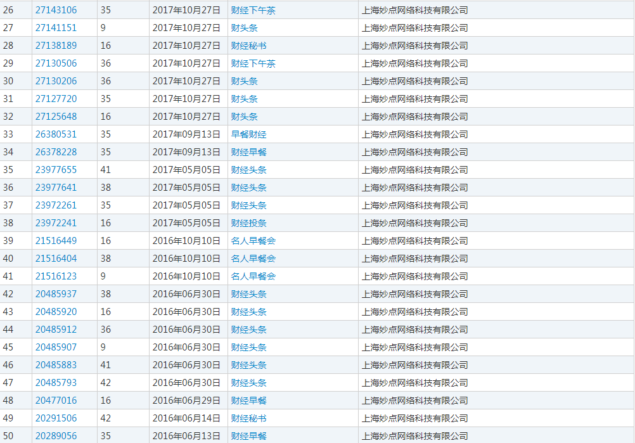This screenshot has width=635, height=443.
Task: Select applicant 上海妙点网络科技有限公司 in row 26
Action: click(414, 10)
